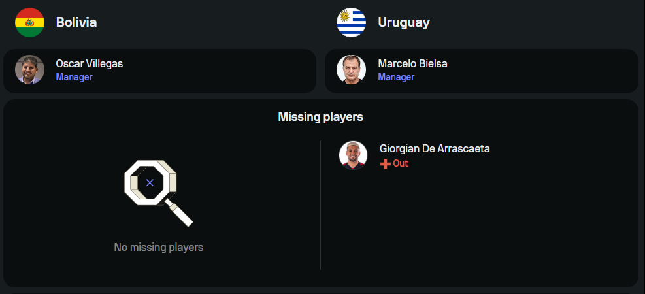Click the Manager label under Oscar Villegas
Screen dimensions: 645x294
pos(74,77)
